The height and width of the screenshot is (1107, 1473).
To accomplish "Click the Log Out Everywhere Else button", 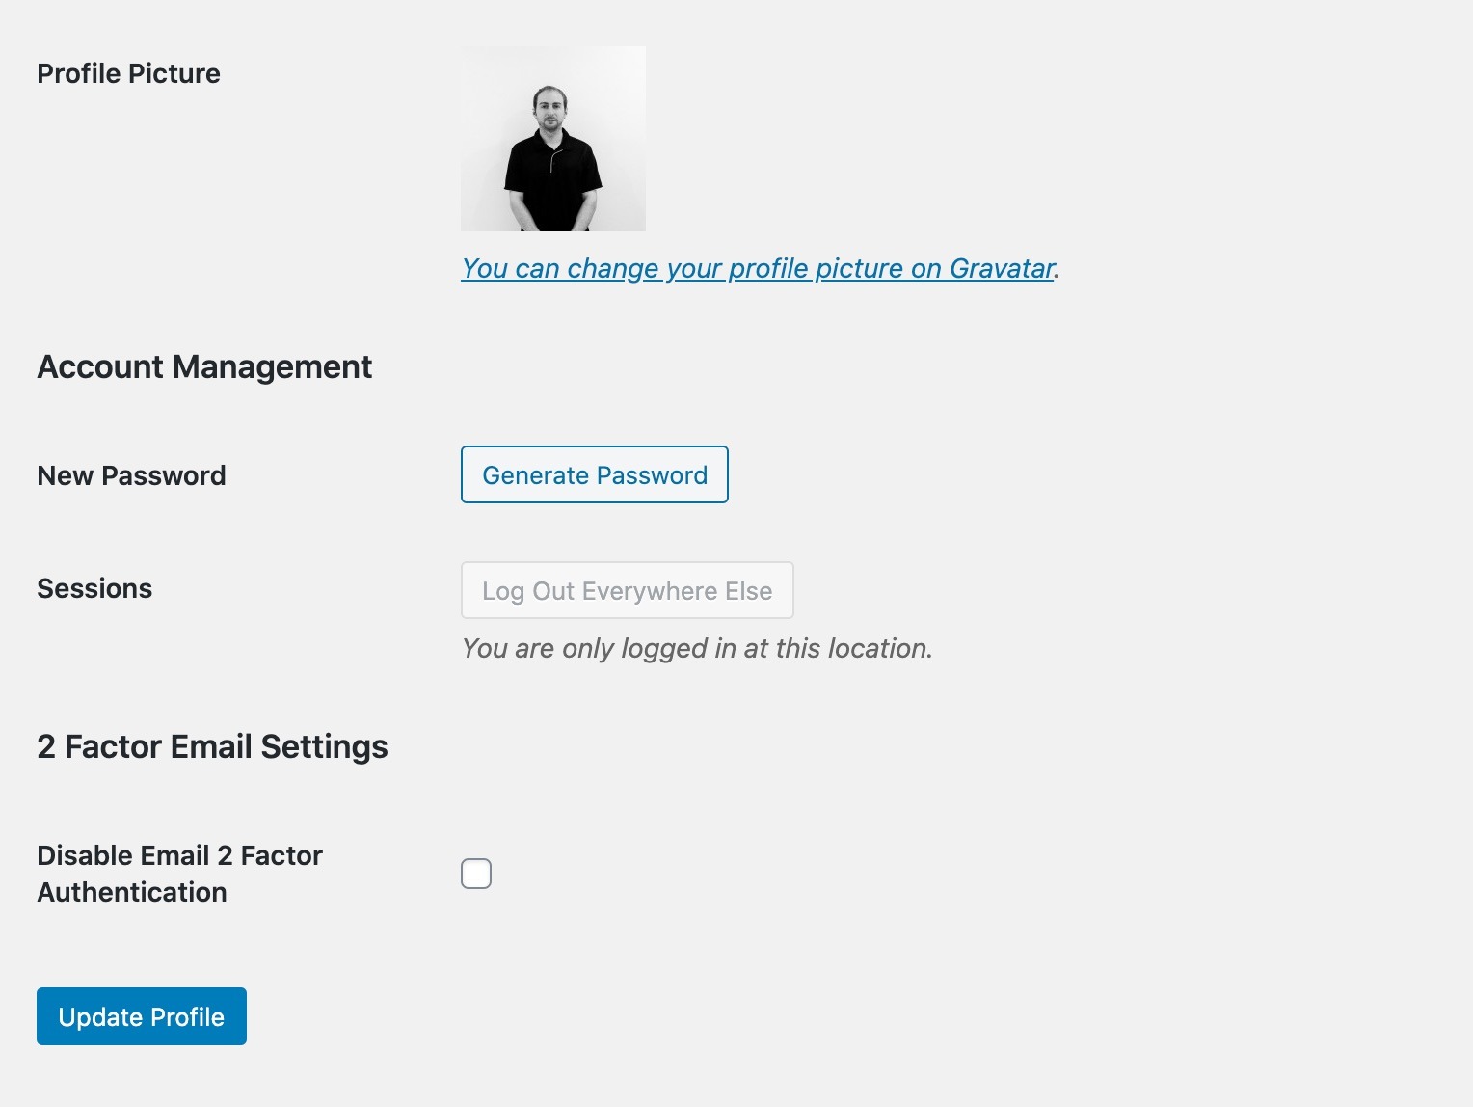I will click(628, 590).
